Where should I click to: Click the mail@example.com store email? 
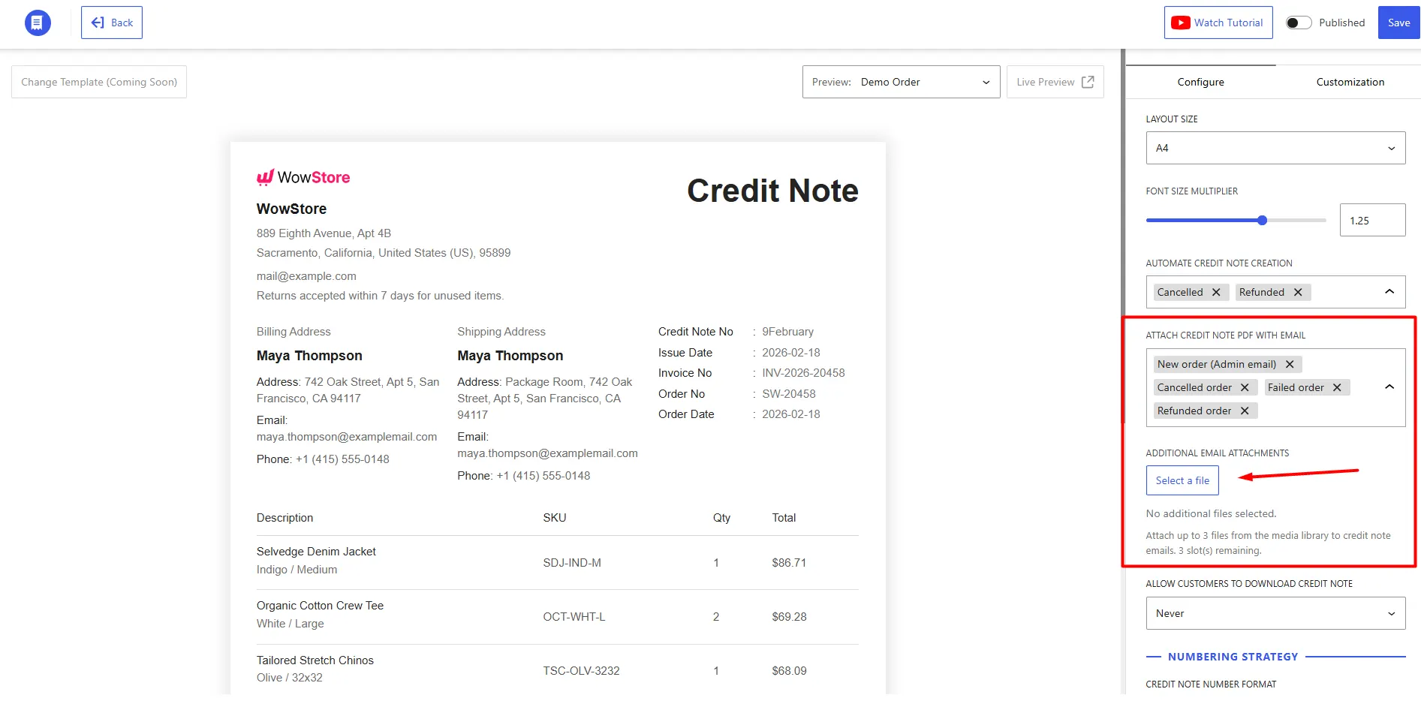click(x=306, y=276)
